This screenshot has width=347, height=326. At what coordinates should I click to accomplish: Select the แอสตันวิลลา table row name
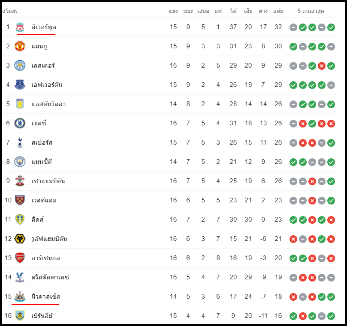click(x=48, y=104)
